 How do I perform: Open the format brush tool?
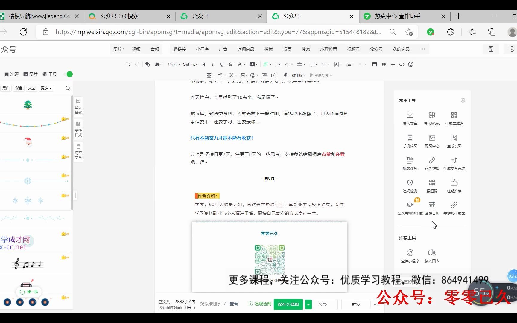[157, 64]
